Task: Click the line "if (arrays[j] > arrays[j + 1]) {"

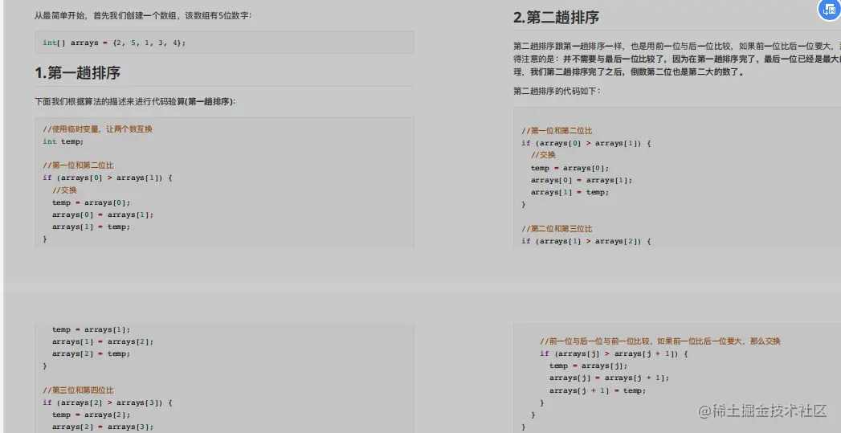Action: point(614,353)
